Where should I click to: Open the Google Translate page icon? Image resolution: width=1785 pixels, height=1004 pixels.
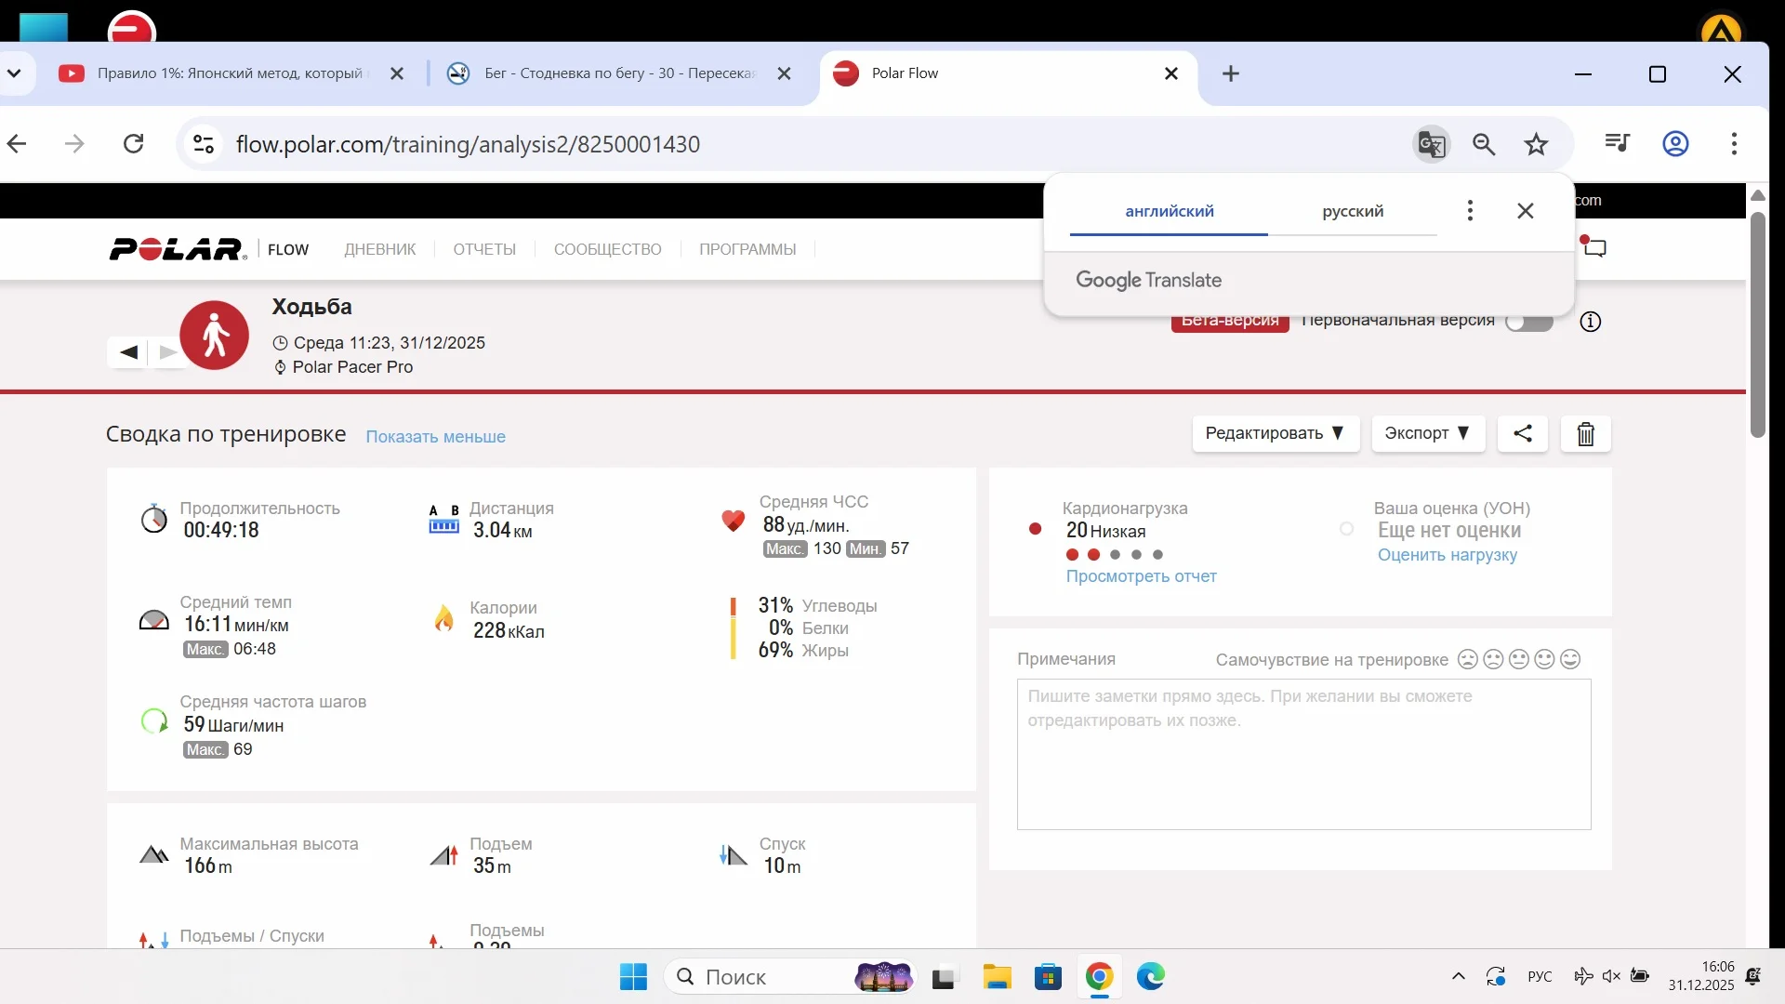click(1431, 144)
